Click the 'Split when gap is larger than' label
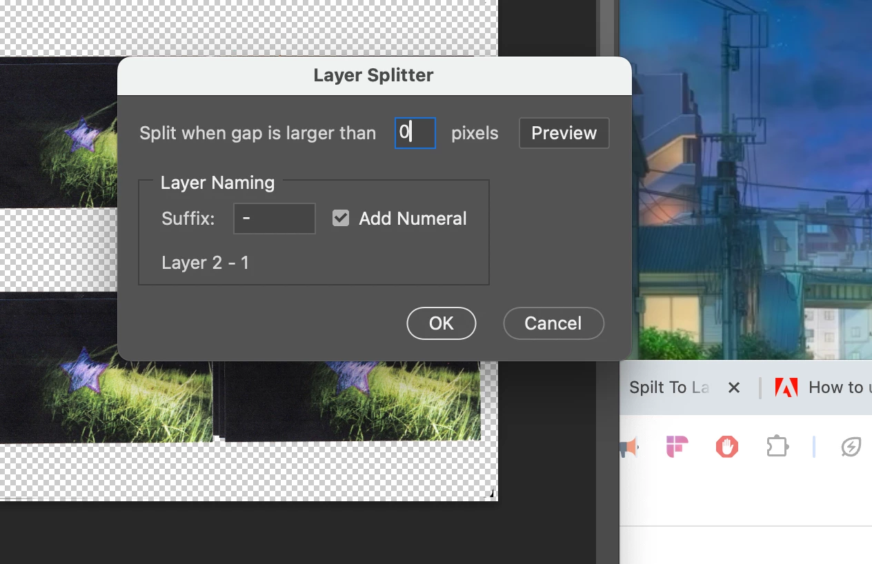 (x=258, y=133)
